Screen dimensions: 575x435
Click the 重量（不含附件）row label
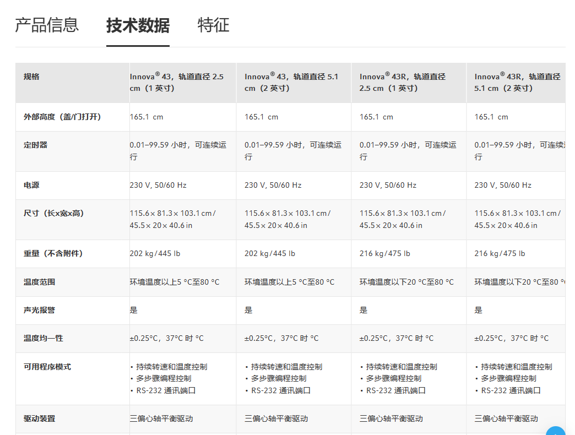[x=53, y=254]
